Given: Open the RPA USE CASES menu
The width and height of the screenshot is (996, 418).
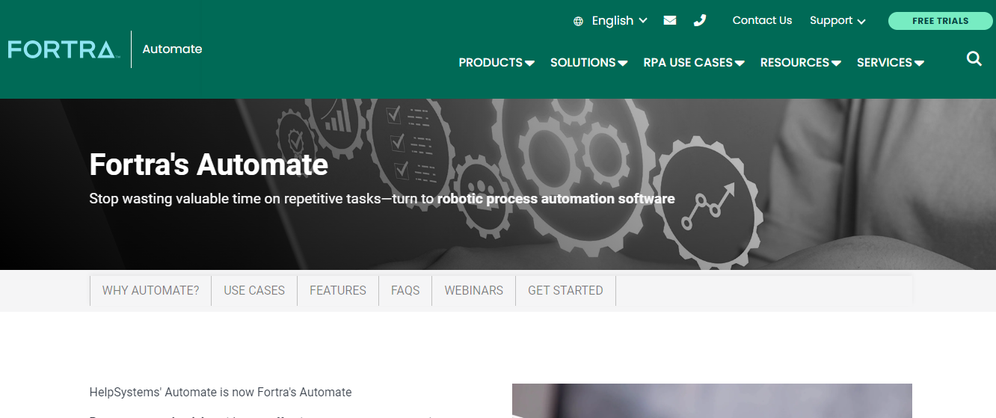Looking at the screenshot, I should (x=694, y=63).
